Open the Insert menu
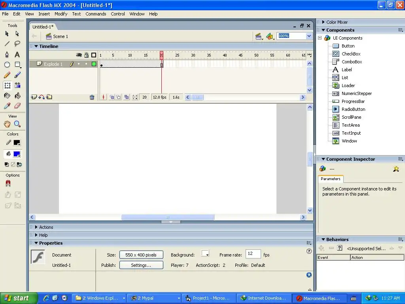 (44, 14)
